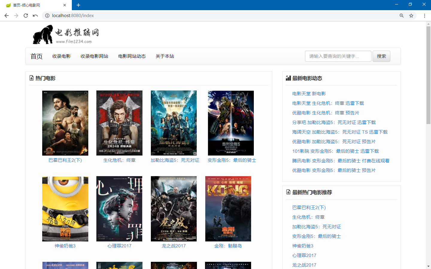Viewport: 431px width, 269px height.
Task: Click the gorilla site logo
Action: (x=66, y=34)
